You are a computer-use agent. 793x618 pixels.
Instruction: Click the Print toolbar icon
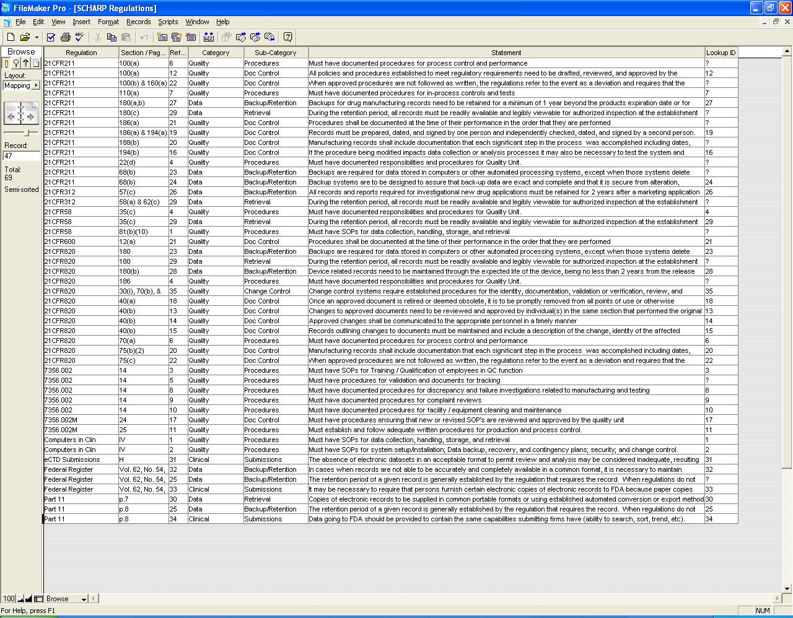pyautogui.click(x=65, y=37)
